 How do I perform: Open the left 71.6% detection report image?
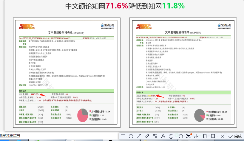click(67, 73)
